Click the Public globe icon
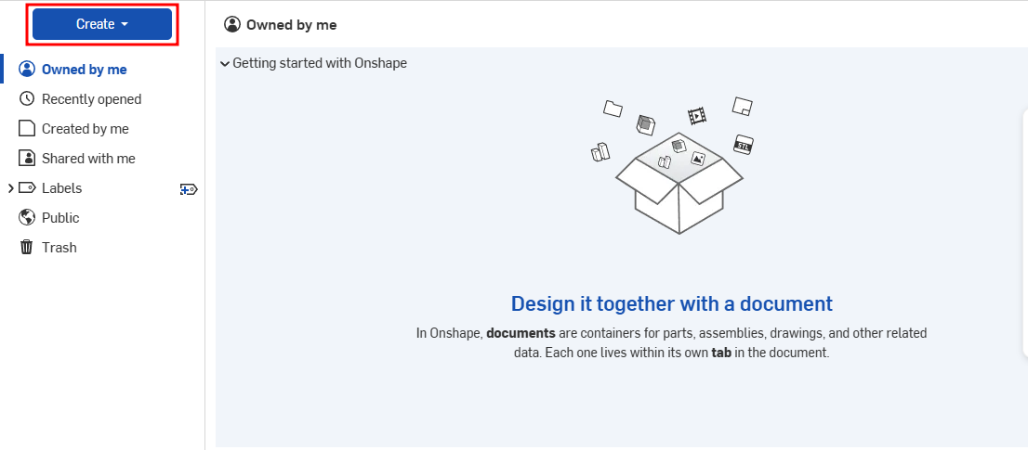 coord(27,218)
